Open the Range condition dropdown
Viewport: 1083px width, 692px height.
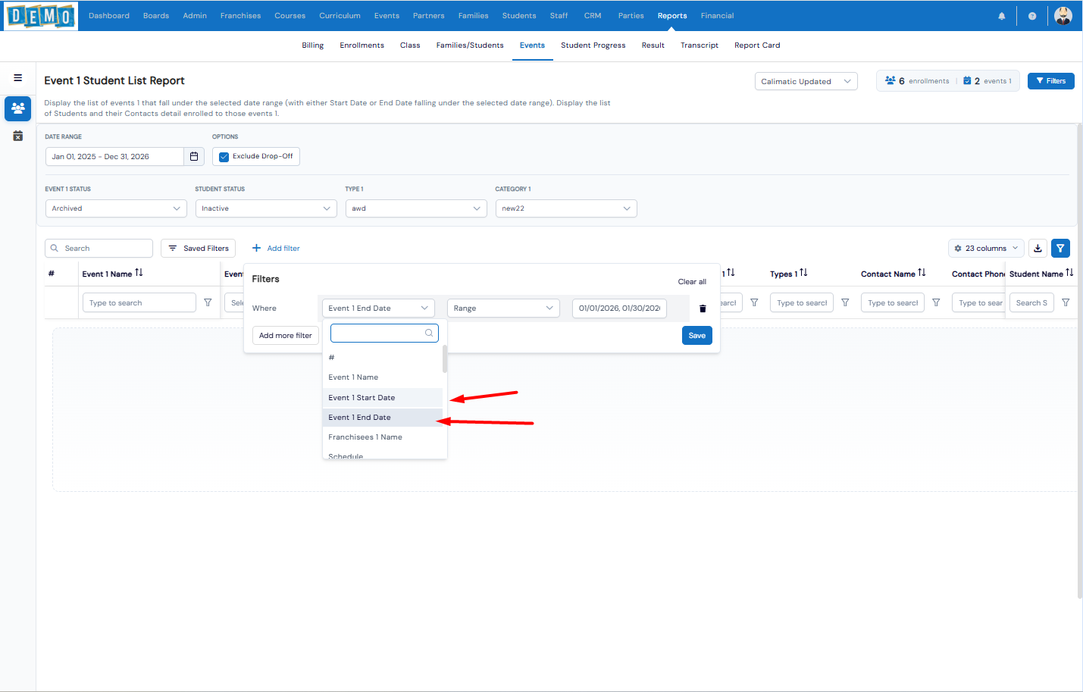[503, 308]
